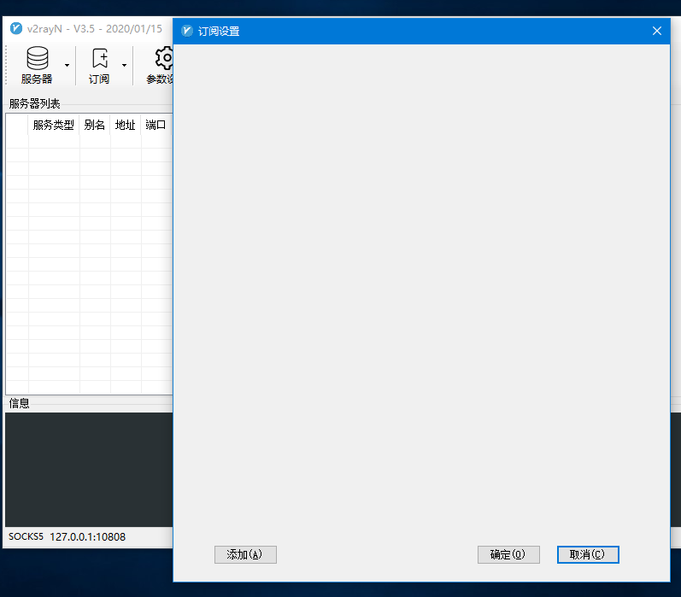Click the SOCKS5 status bar label
Image resolution: width=681 pixels, height=597 pixels.
(x=26, y=536)
